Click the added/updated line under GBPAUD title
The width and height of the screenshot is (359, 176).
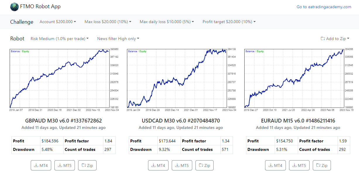coord(63,127)
